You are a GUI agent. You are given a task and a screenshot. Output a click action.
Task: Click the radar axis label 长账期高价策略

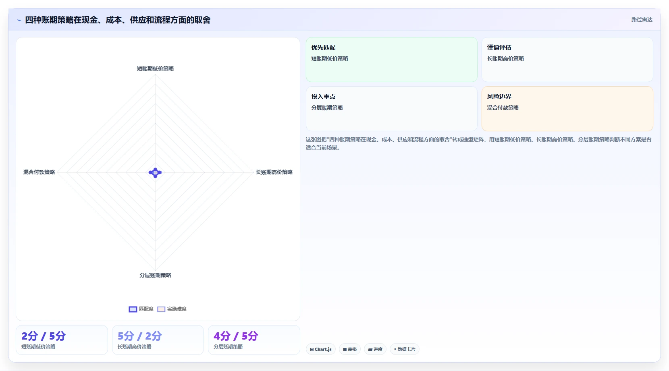click(x=274, y=172)
